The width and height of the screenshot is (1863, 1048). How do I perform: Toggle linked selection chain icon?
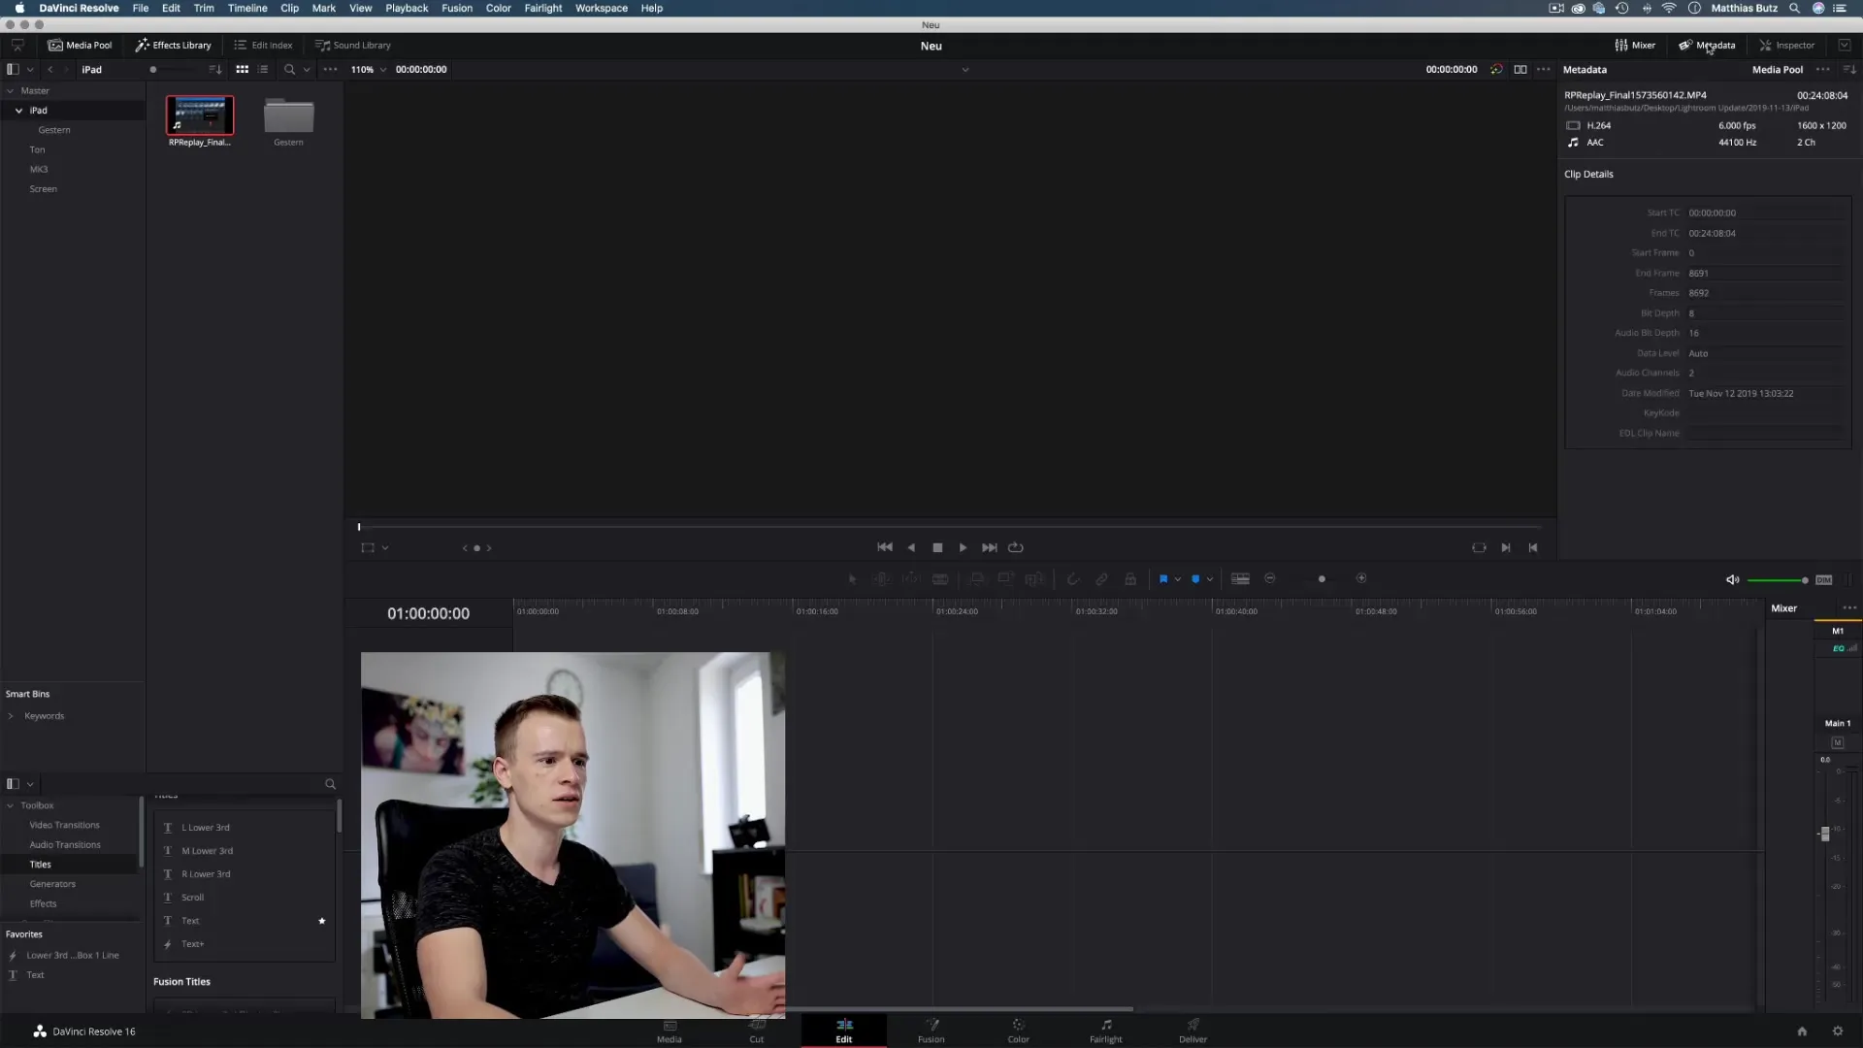tap(1102, 579)
